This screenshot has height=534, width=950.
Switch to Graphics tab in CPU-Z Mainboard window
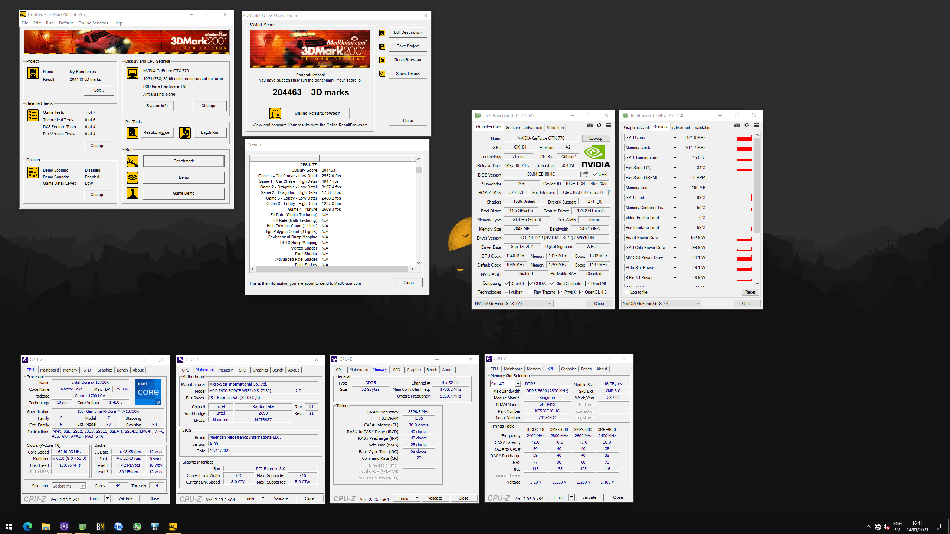pyautogui.click(x=260, y=370)
